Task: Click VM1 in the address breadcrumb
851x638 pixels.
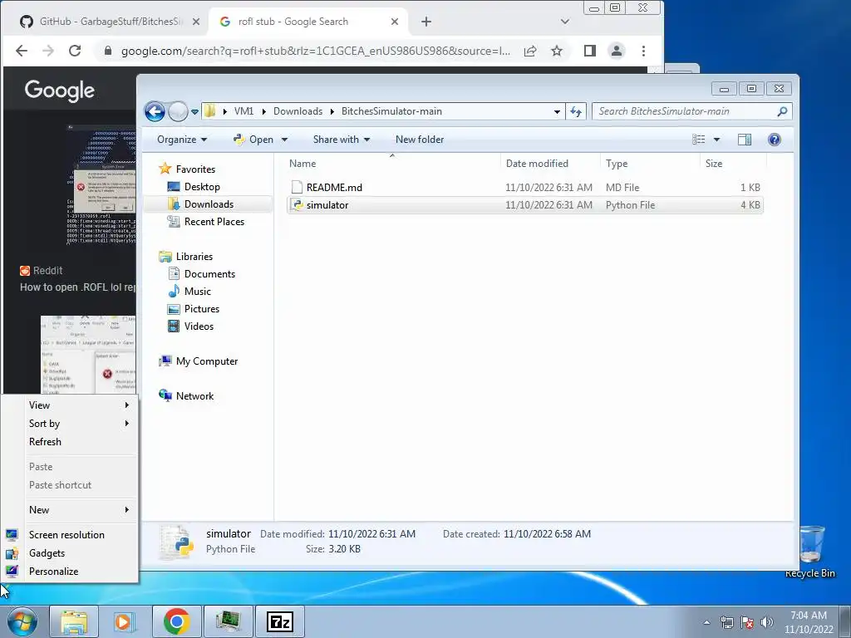Action: 243,111
